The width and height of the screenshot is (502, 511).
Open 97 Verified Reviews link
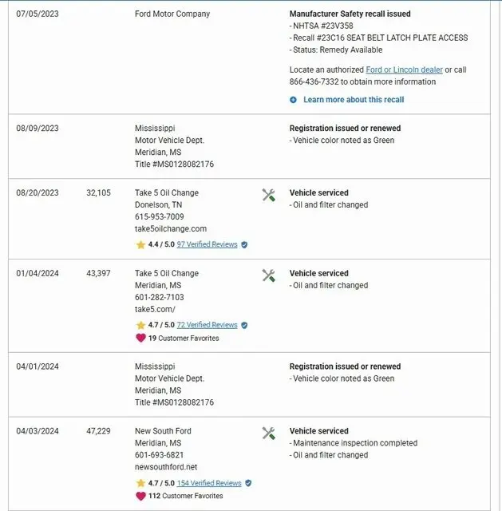[207, 244]
